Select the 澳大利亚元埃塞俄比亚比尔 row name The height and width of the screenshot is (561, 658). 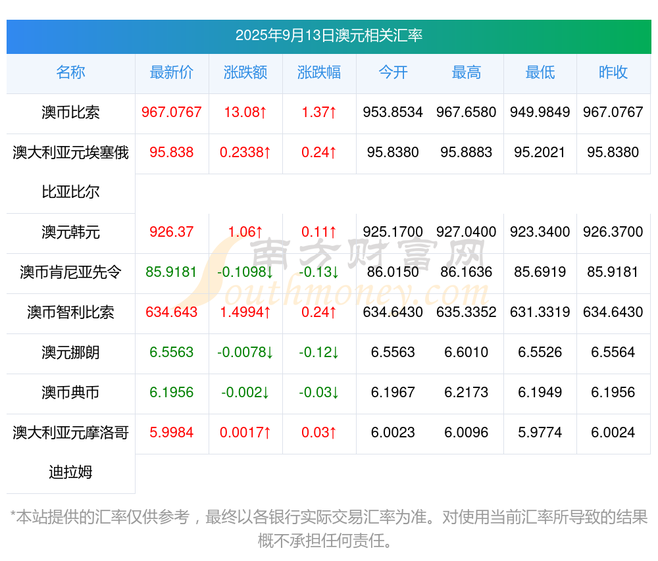[x=70, y=172]
